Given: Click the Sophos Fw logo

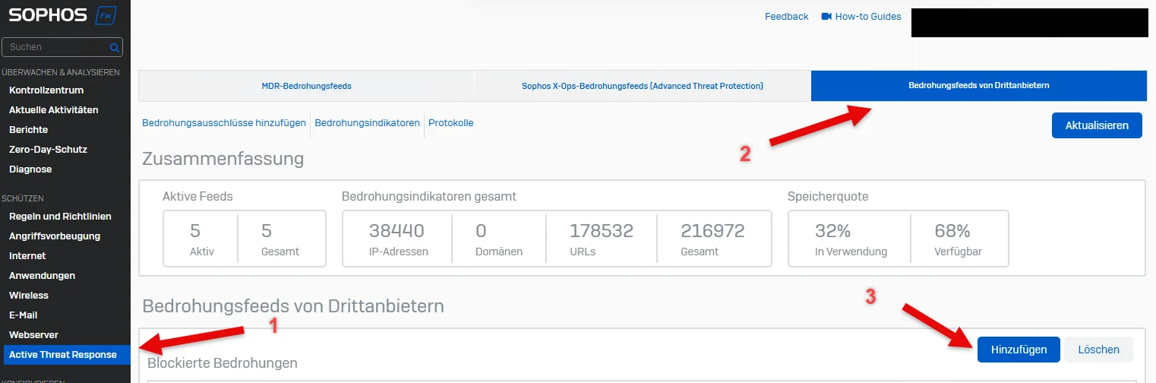Looking at the screenshot, I should [x=64, y=16].
